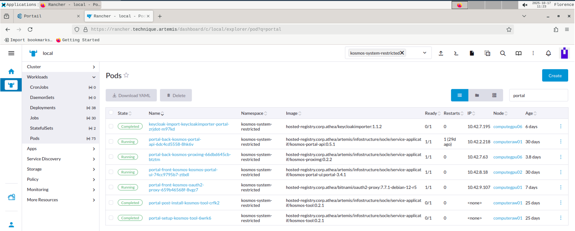Click the Import YAML upload icon
575x231 pixels.
click(x=441, y=53)
